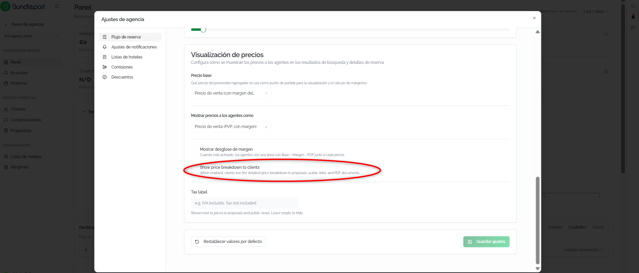Open Listas de hoteles section in the dialog
639x273 pixels.
130,57
